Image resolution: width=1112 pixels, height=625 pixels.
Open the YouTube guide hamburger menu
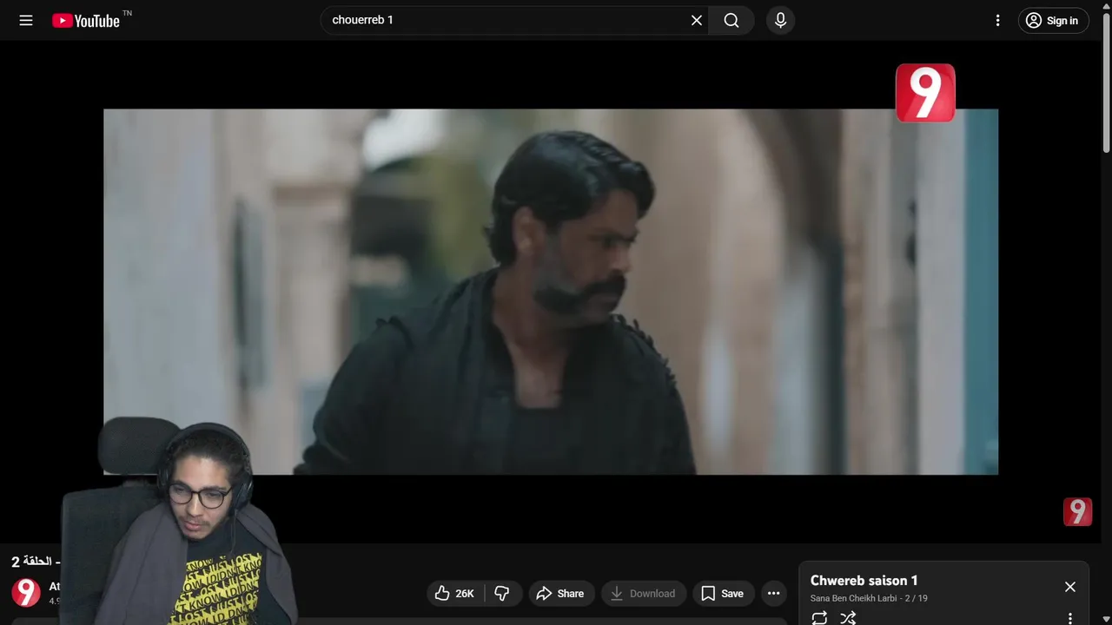click(x=26, y=20)
